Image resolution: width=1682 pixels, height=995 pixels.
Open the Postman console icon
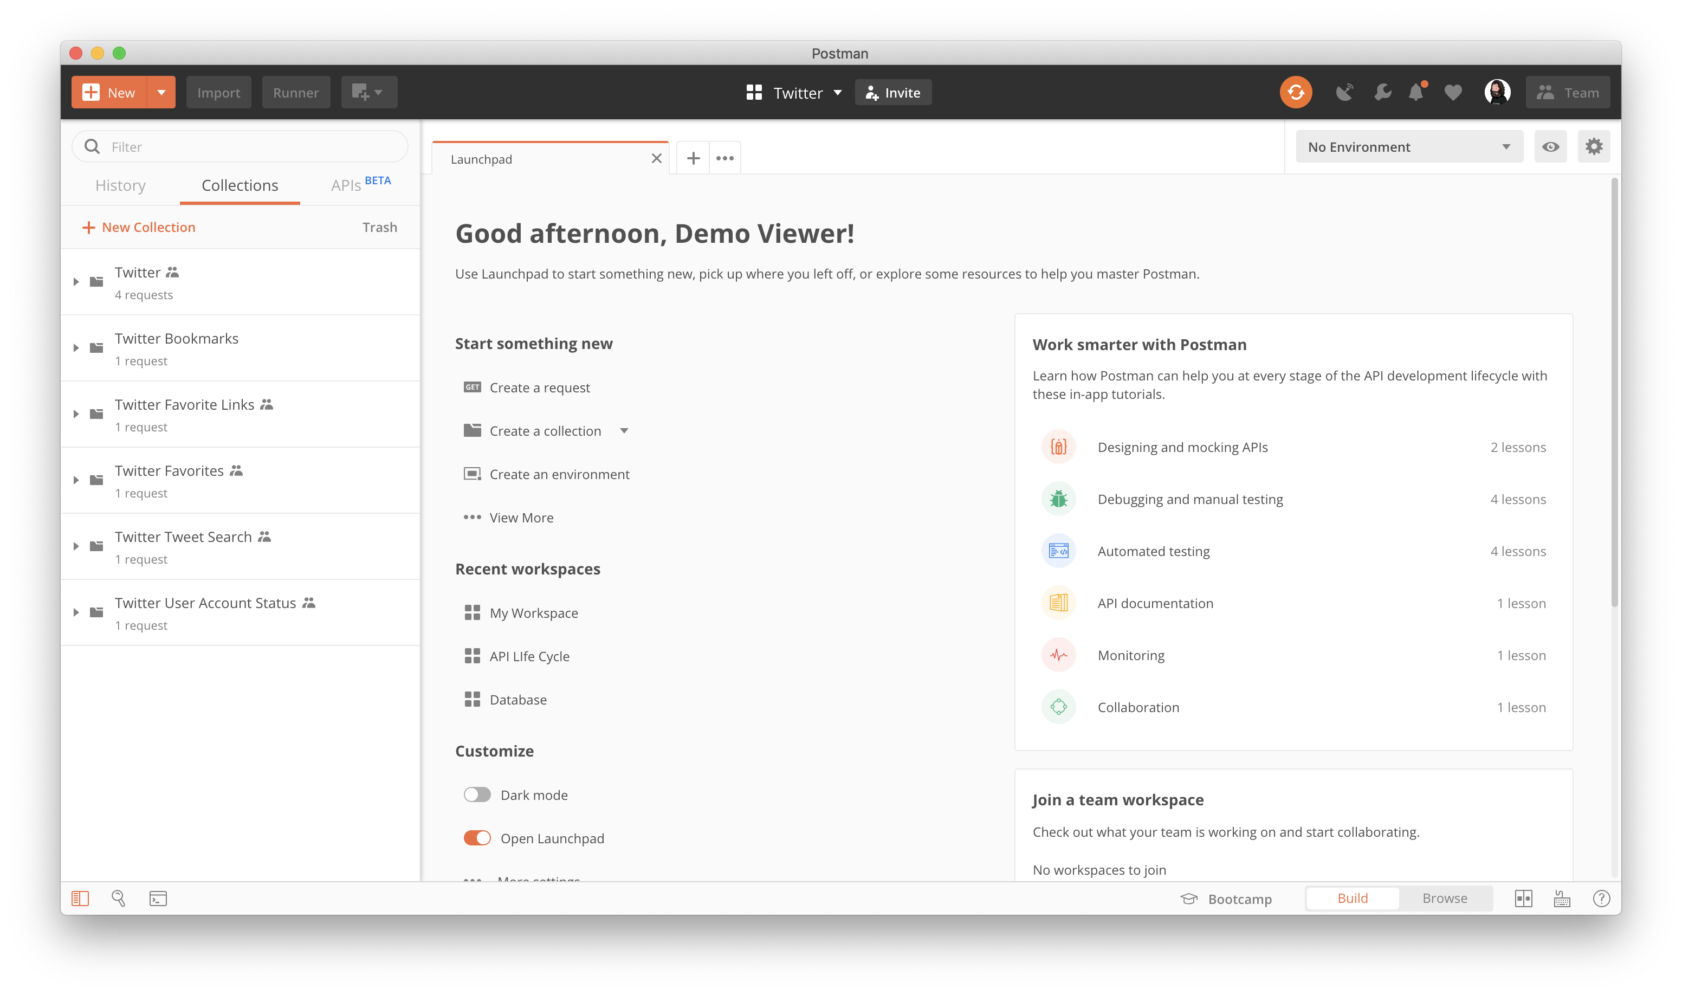coord(158,899)
